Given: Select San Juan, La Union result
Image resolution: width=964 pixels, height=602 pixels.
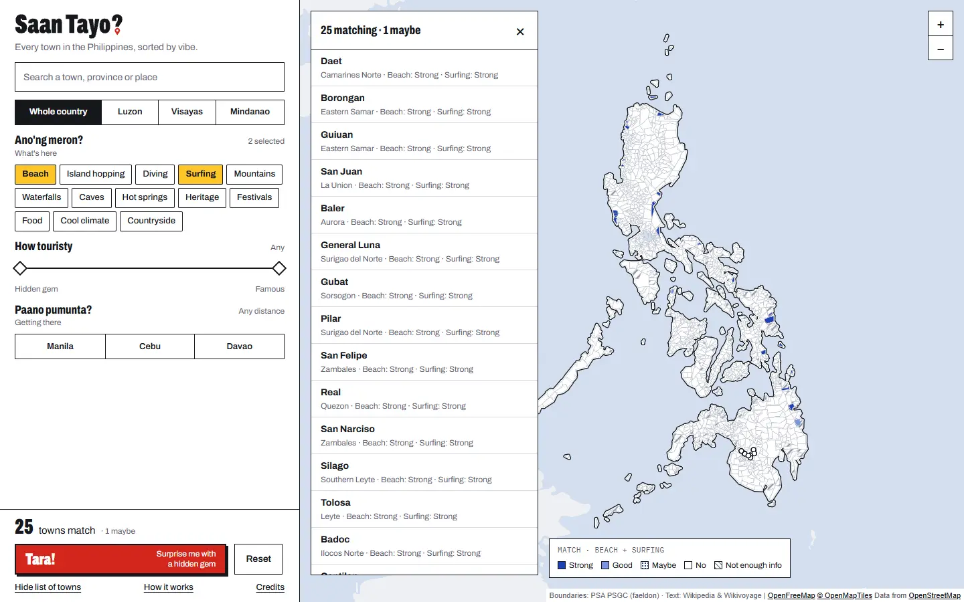Looking at the screenshot, I should tap(424, 178).
